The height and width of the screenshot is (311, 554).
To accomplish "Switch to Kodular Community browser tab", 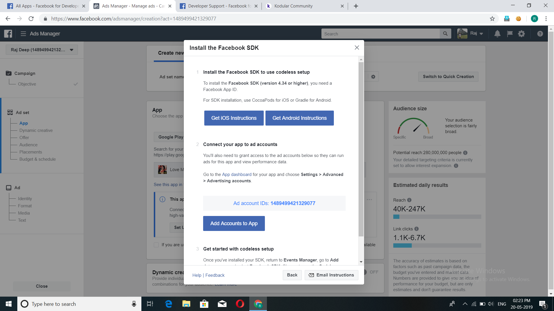I will click(304, 6).
